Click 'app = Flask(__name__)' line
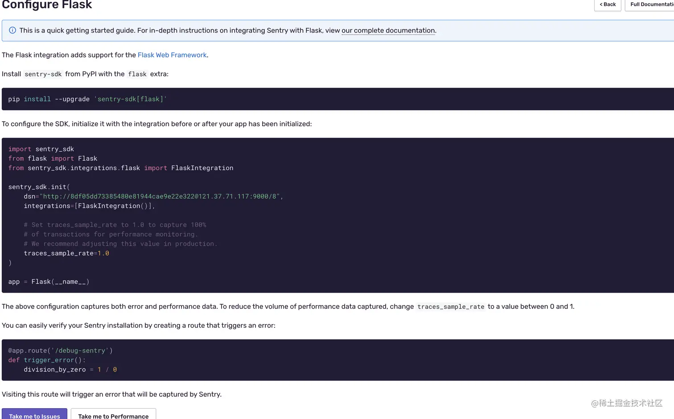The height and width of the screenshot is (419, 674). click(49, 282)
